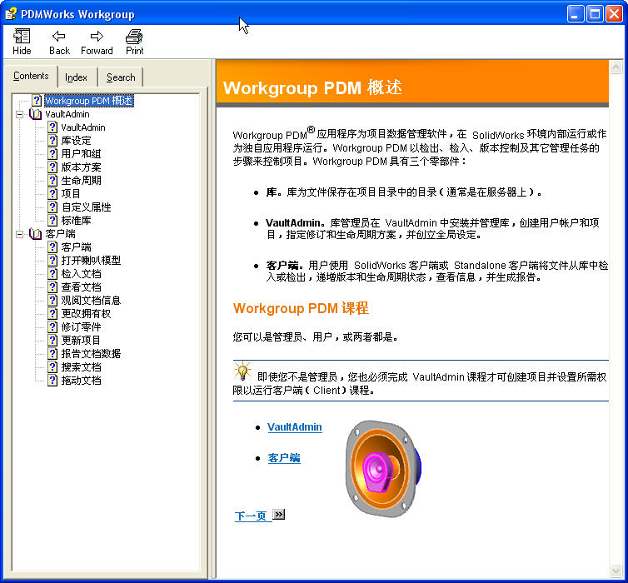This screenshot has width=628, height=583.
Task: Open the 拖动文档 topic
Action: point(81,380)
